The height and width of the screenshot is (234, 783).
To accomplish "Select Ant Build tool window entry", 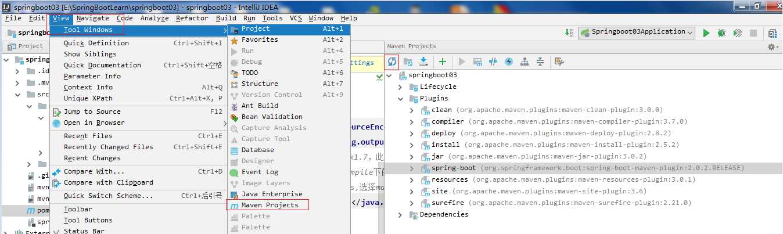I will tap(289, 106).
